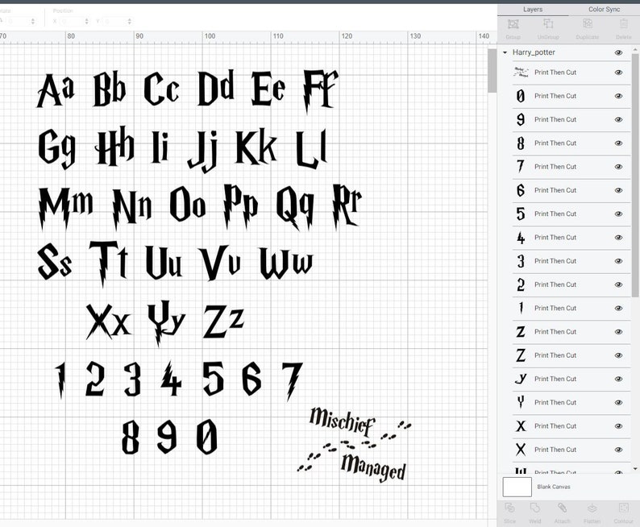This screenshot has width=640, height=527.
Task: Click the Blank Canvas label
Action: tap(554, 487)
